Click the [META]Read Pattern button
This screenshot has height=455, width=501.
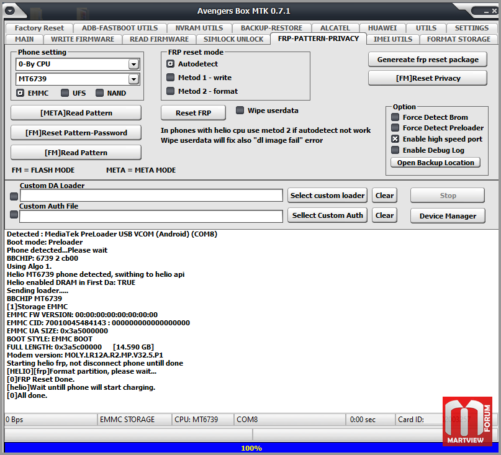pos(76,113)
